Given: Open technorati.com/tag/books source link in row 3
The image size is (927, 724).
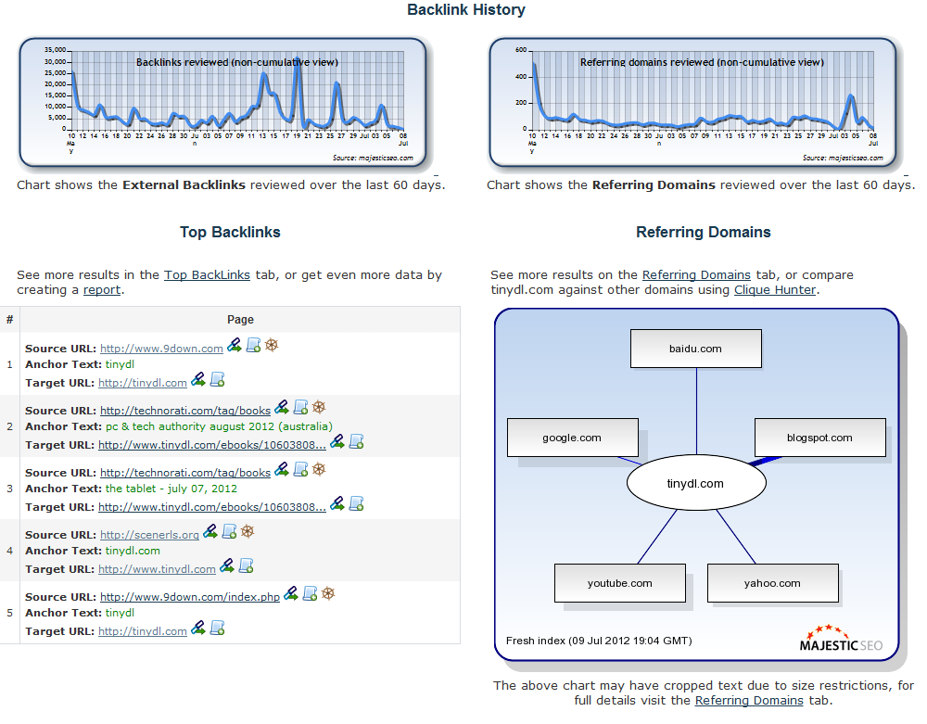Looking at the screenshot, I should (x=185, y=473).
